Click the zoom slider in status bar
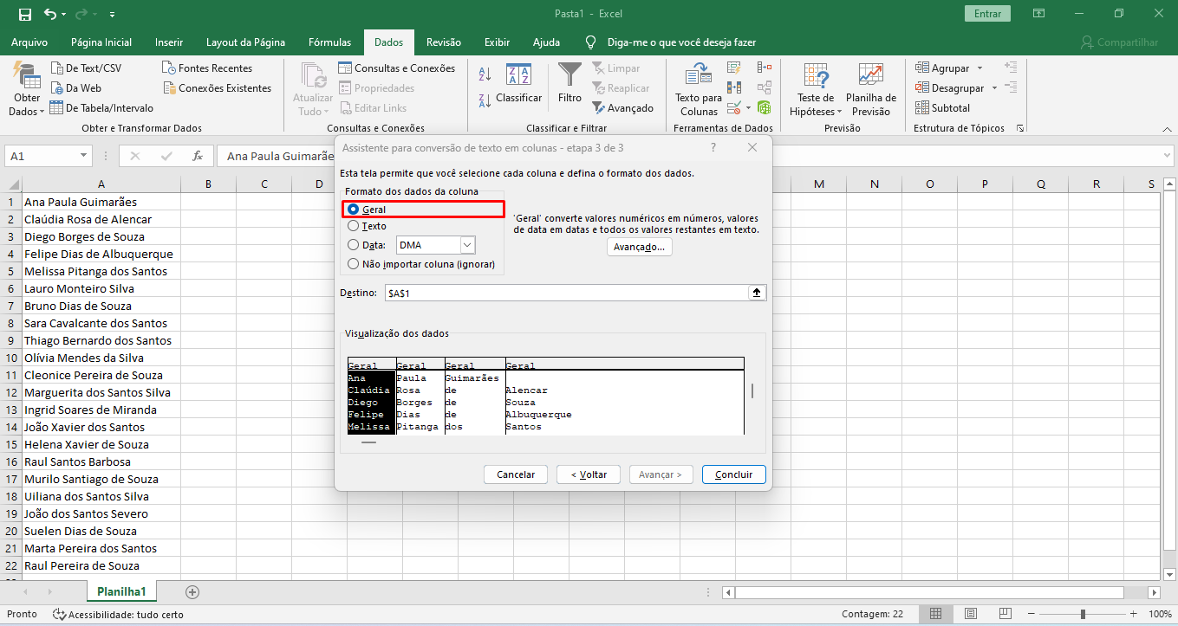Screen dimensions: 1178x626 click(x=1083, y=614)
